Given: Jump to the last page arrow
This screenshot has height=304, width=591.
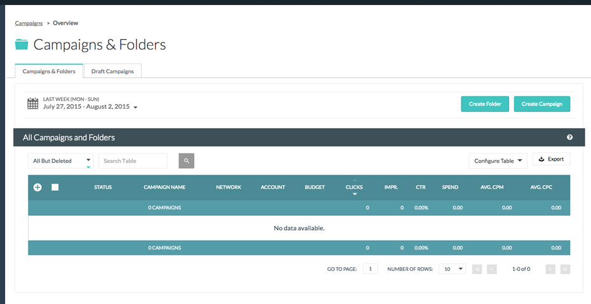Looking at the screenshot, I should tap(565, 269).
